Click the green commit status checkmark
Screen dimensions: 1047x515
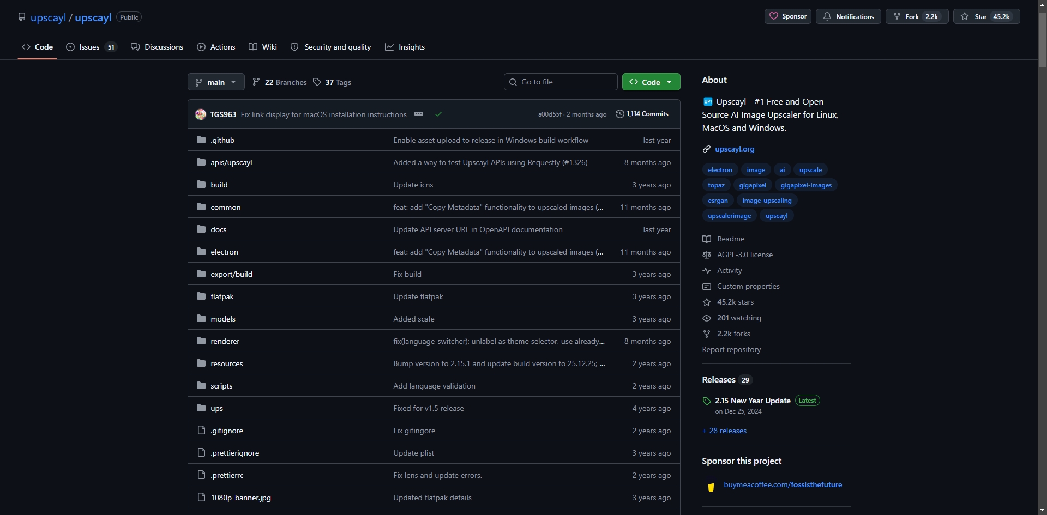point(438,114)
